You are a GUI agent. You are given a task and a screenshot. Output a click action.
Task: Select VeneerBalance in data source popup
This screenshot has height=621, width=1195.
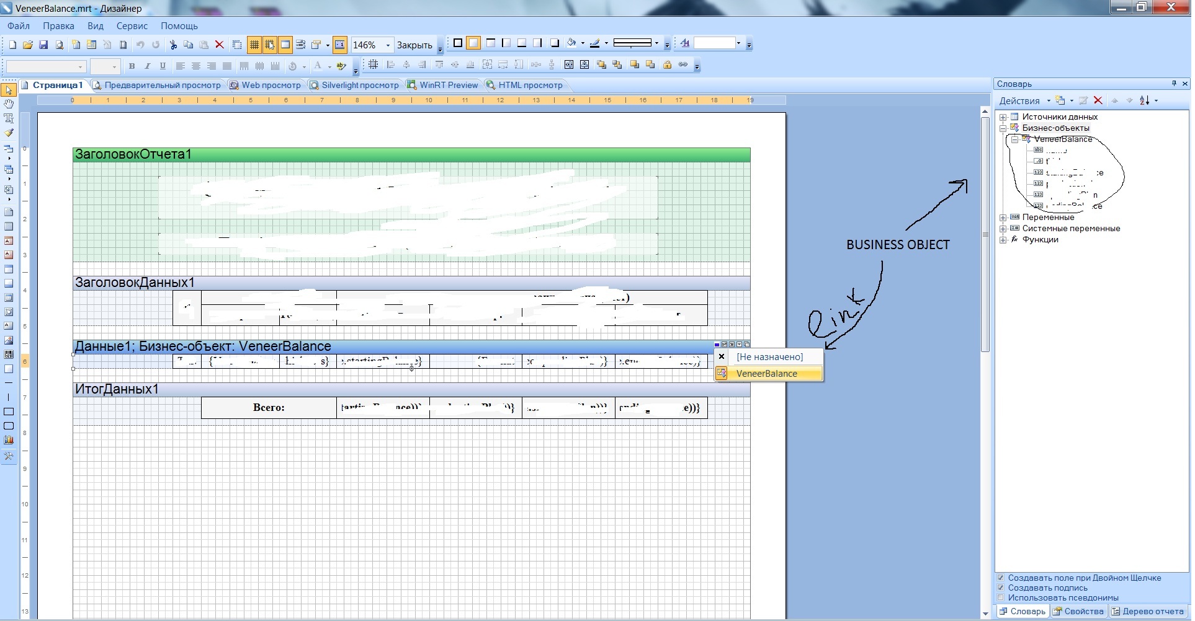[x=769, y=374]
